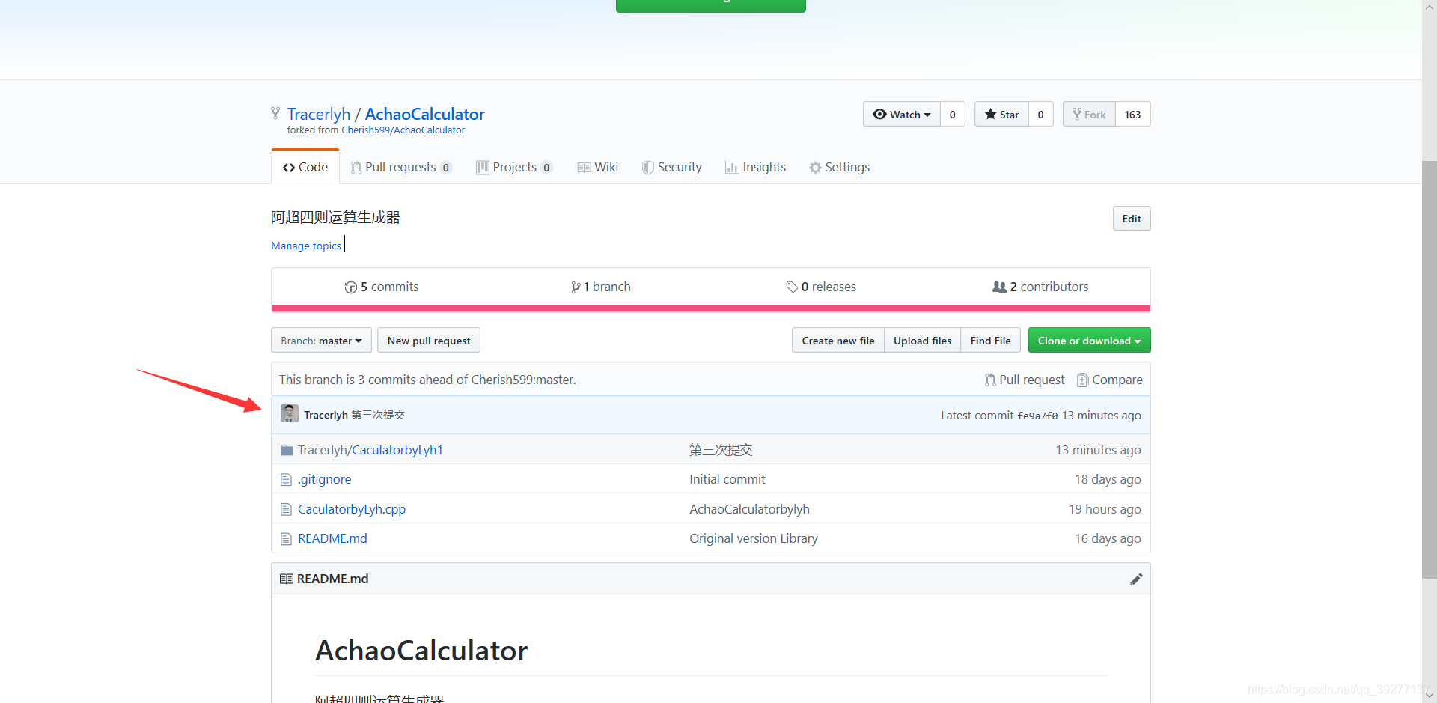Click the Pull requests tab icon
Viewport: 1437px width, 703px height.
point(356,168)
